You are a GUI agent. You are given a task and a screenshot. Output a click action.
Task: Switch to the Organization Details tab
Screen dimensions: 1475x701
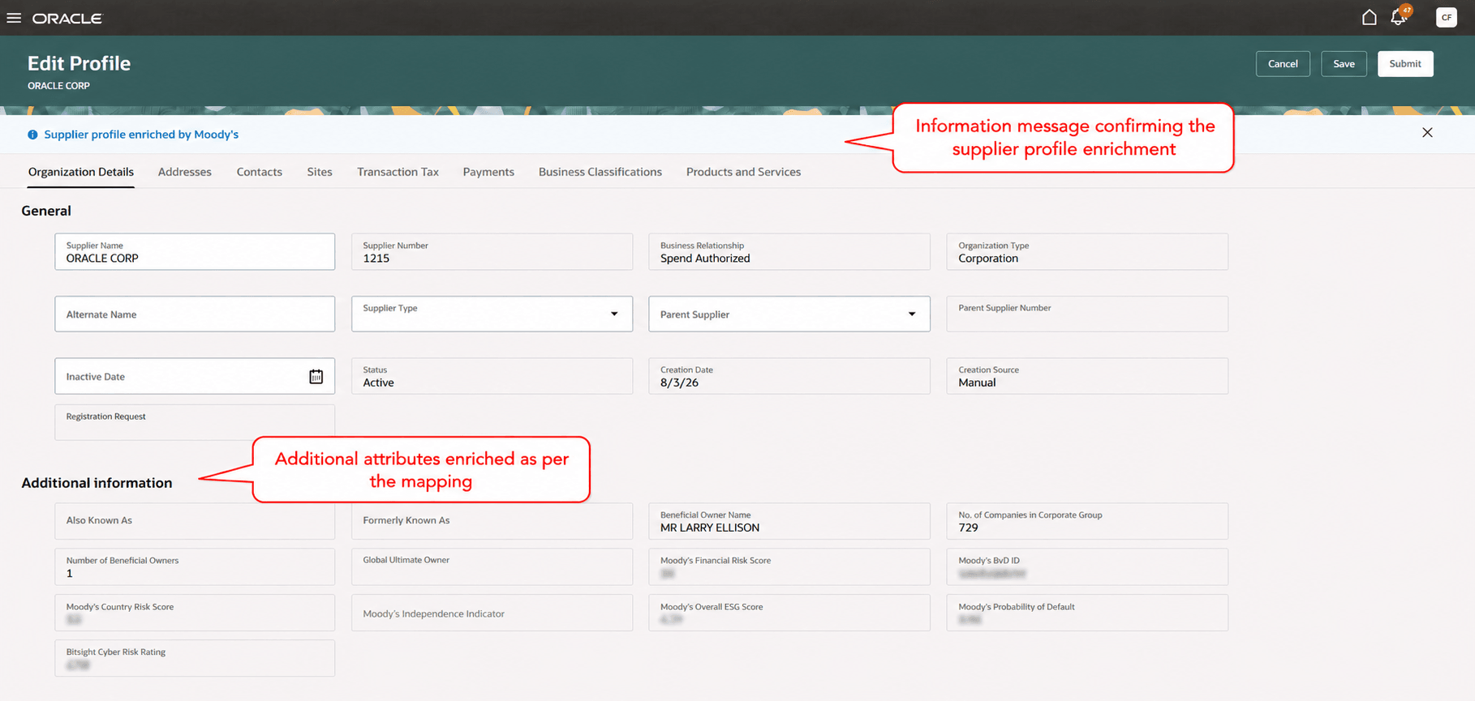tap(81, 172)
